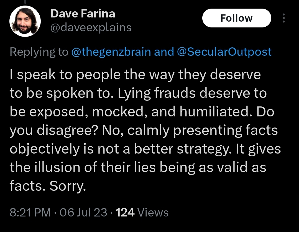
Task: Open the 8:21 PM timestamp
Action: pyautogui.click(x=30, y=212)
